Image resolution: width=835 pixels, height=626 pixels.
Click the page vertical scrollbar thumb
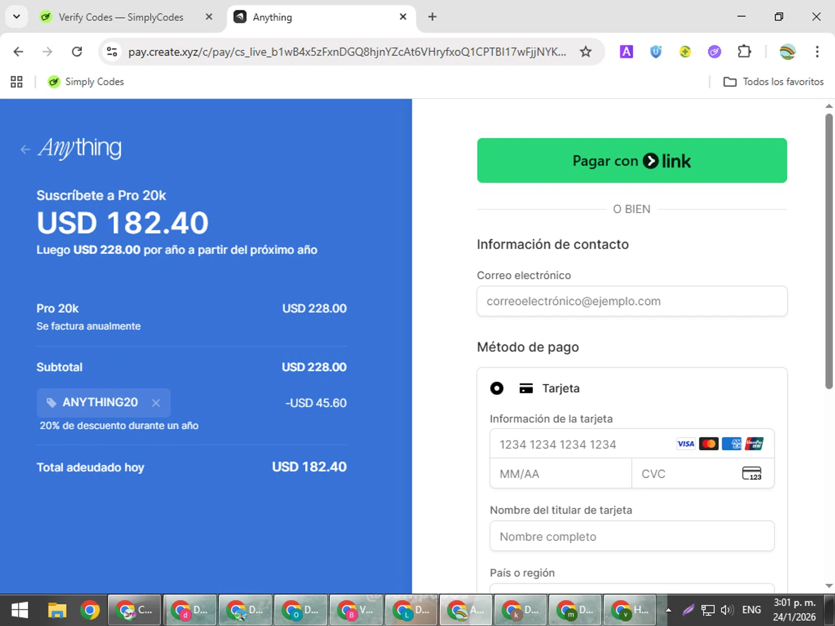click(x=829, y=252)
